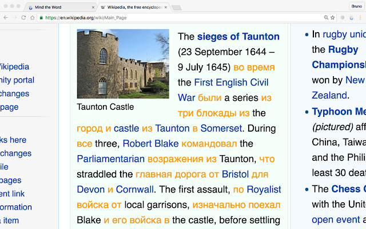Open sidebar About Wikipedia link
366x229 pixels.
tap(14, 67)
